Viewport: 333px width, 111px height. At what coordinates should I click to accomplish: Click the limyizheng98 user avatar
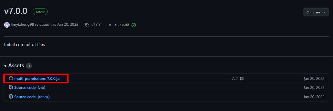7,25
